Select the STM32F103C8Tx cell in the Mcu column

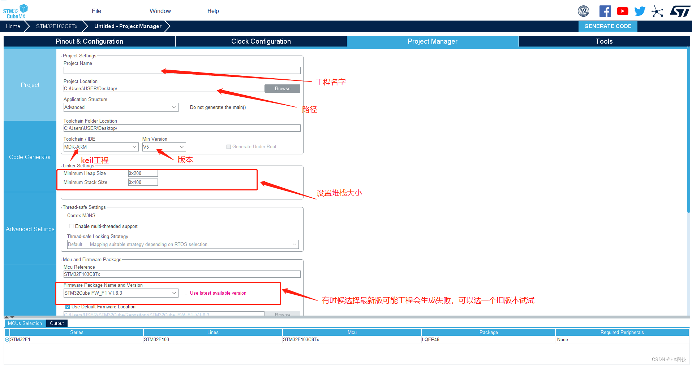coord(352,339)
